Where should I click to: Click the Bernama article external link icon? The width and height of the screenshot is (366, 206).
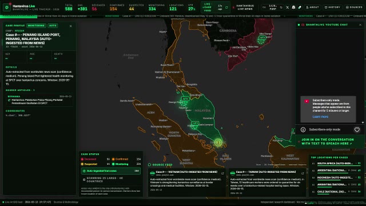point(9,100)
